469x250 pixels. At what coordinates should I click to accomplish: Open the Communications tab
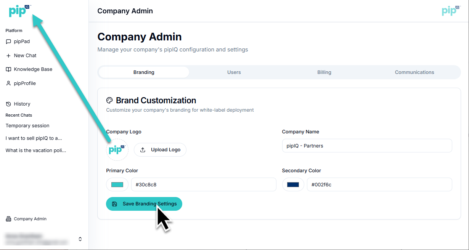click(414, 72)
